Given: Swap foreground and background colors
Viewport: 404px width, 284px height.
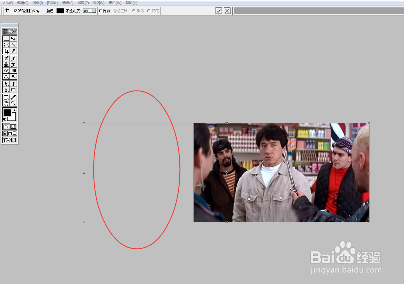Looking at the screenshot, I should coord(14,110).
